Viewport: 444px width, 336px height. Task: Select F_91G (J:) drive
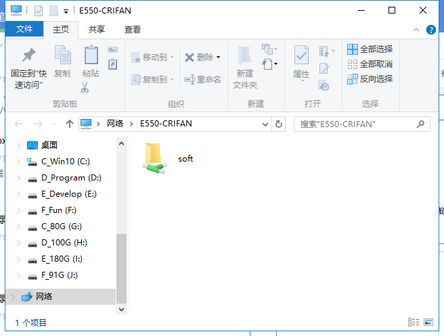[53, 275]
